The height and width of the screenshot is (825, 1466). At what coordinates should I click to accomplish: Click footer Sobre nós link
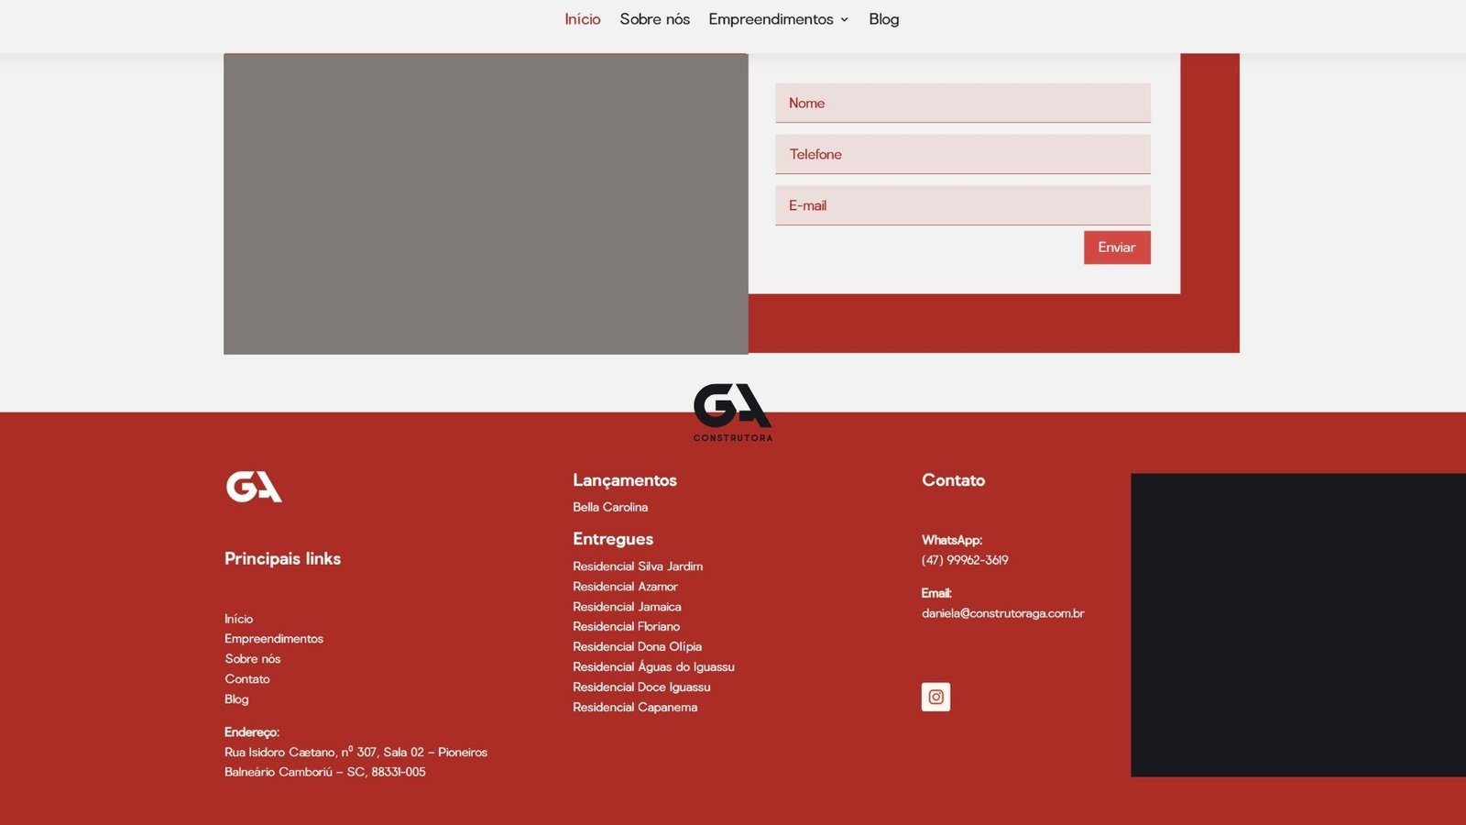pyautogui.click(x=253, y=659)
